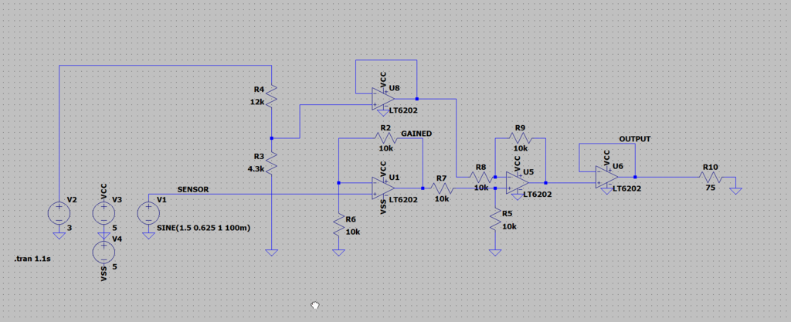Click the R6 10k resistor

338,225
